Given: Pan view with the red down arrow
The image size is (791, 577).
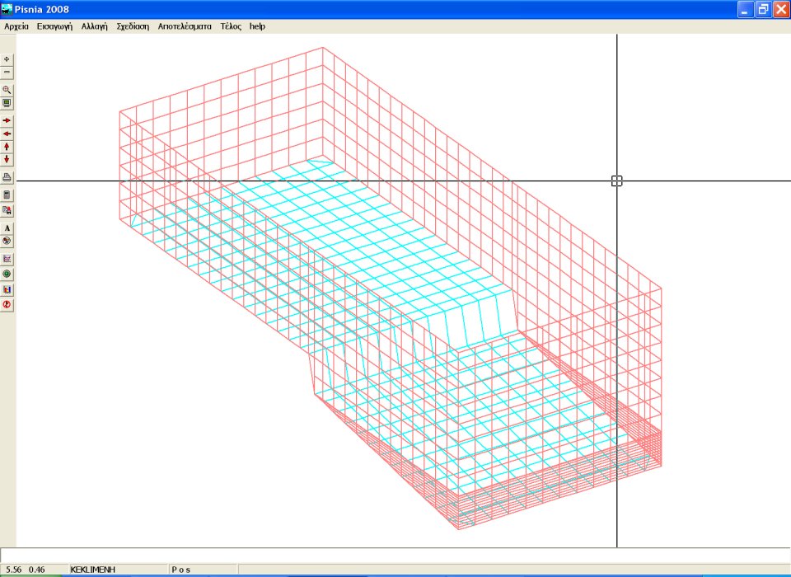Looking at the screenshot, I should (x=7, y=159).
